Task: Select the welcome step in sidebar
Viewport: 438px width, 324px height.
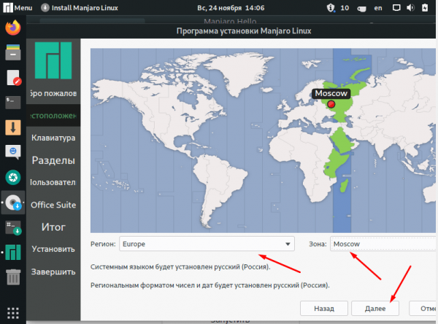Action: point(53,93)
